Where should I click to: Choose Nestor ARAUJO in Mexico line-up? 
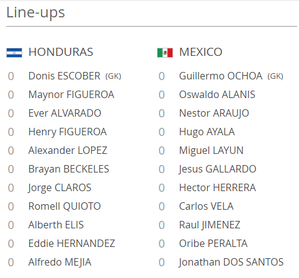pyautogui.click(x=214, y=114)
